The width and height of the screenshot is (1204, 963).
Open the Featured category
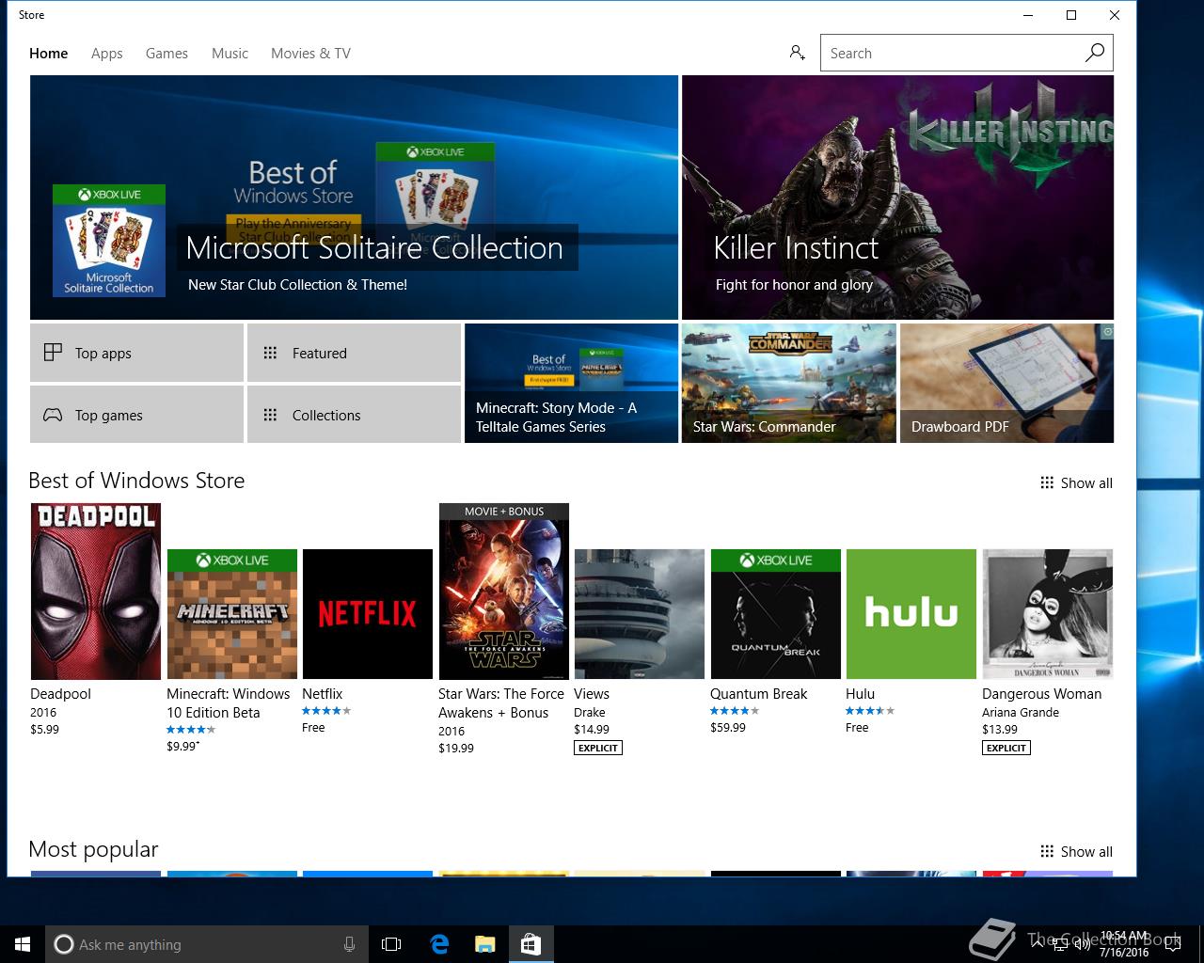point(354,353)
